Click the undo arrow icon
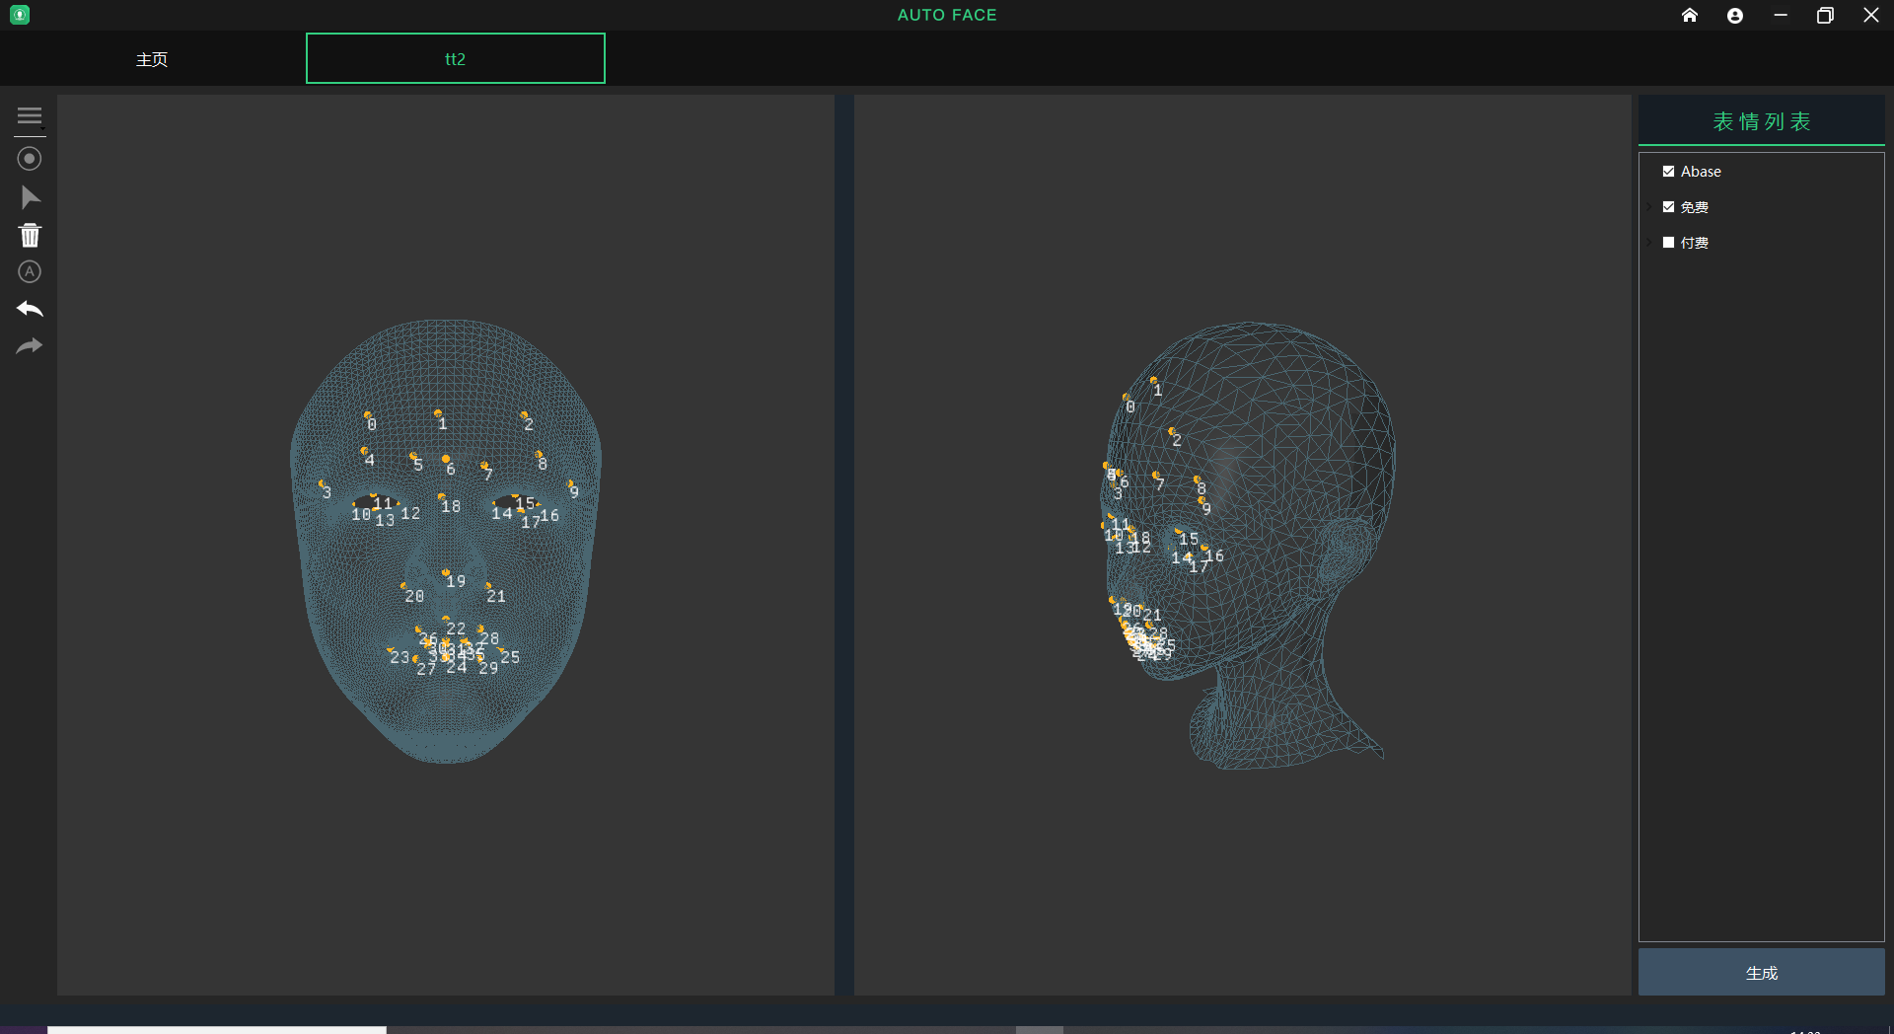The height and width of the screenshot is (1034, 1894). point(30,309)
